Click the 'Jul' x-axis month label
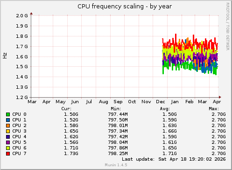This screenshot has height=170, width=232. 89,102
